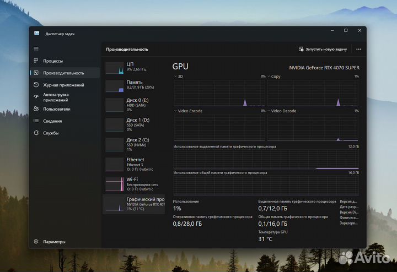This screenshot has width=397, height=272.
Task: Switch to the Журнал приложений page
Action: tap(65, 85)
